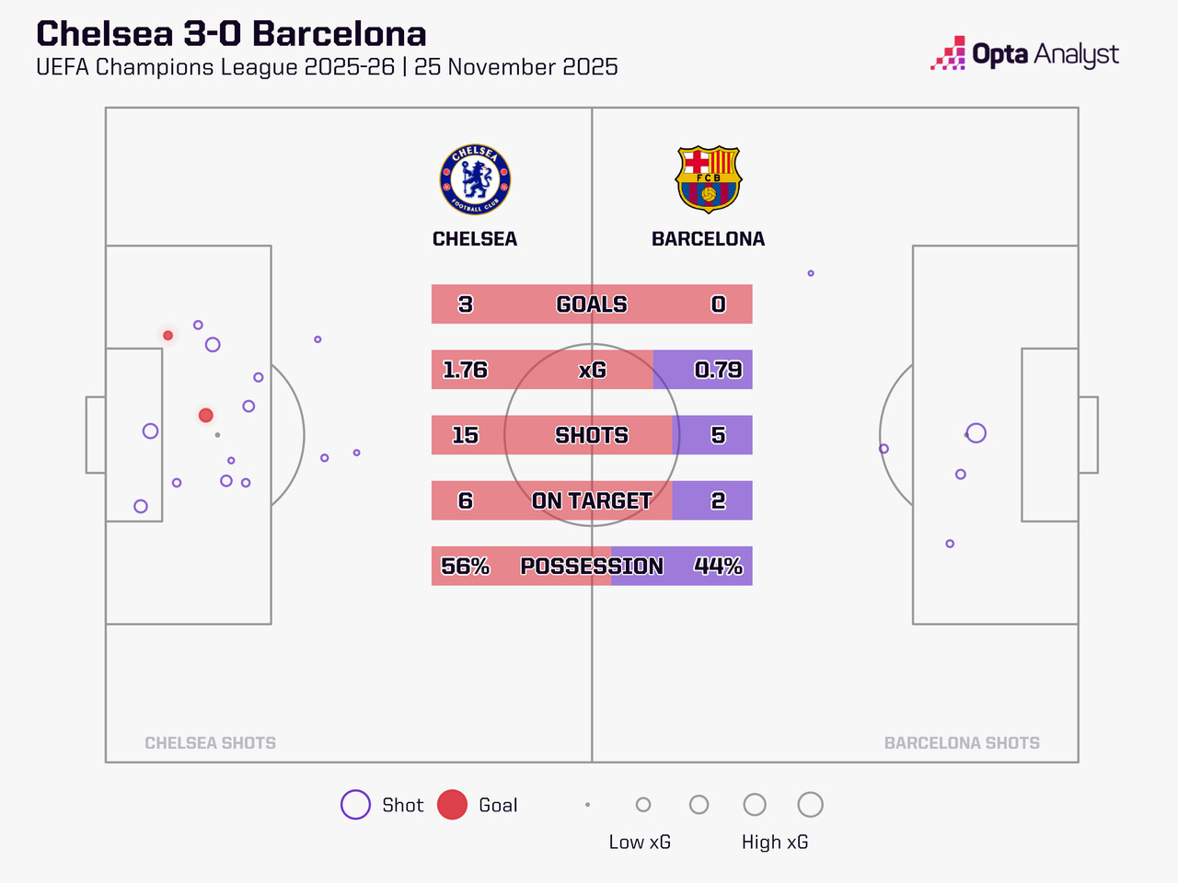
Task: Click the "Chelsea 3-0 Barcelona" title
Action: point(231,34)
